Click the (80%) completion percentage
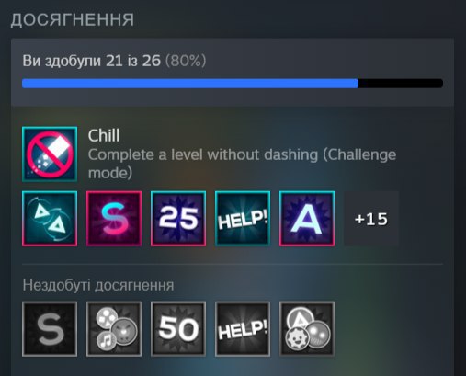 click(186, 61)
